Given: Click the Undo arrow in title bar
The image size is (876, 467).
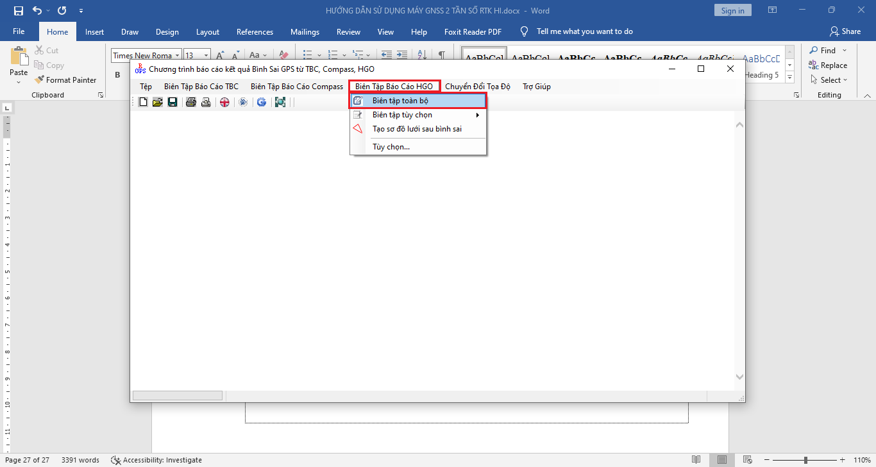Looking at the screenshot, I should pos(37,10).
